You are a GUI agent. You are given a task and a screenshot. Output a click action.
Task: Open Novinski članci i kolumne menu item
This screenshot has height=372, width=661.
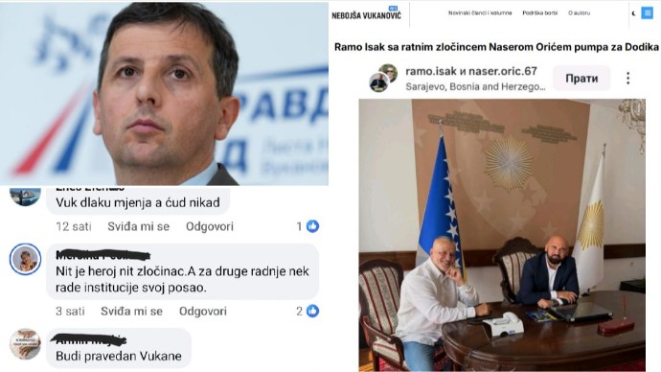click(x=480, y=13)
